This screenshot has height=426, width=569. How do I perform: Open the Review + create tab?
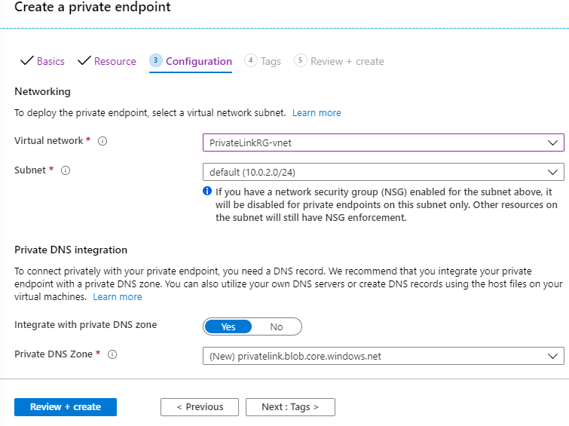click(x=347, y=61)
